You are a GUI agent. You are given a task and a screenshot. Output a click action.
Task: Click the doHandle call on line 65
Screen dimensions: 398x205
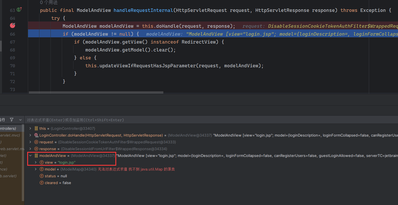[167, 26]
